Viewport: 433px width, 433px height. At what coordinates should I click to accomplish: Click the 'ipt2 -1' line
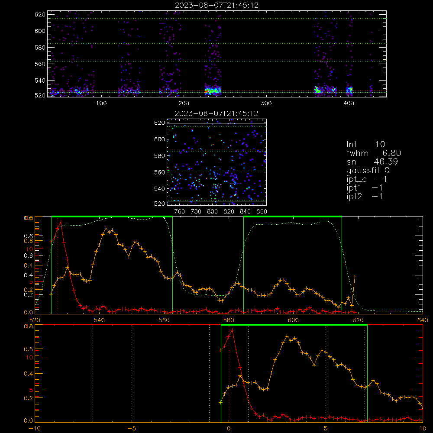coord(365,196)
